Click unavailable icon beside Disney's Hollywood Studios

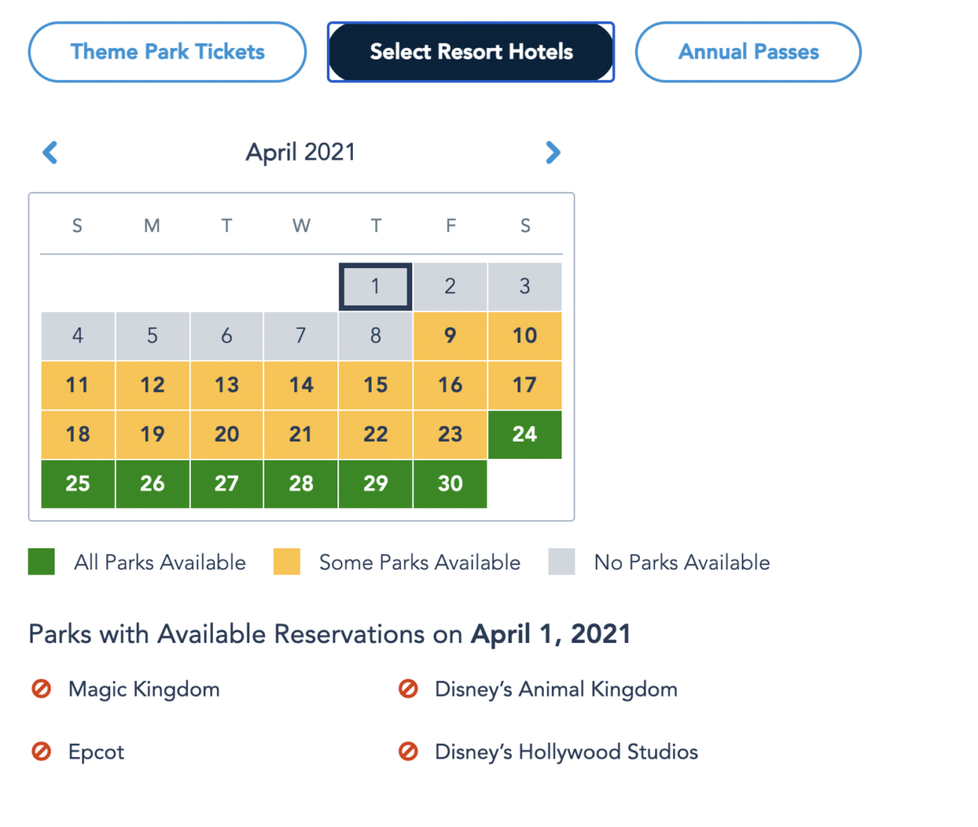click(x=408, y=751)
